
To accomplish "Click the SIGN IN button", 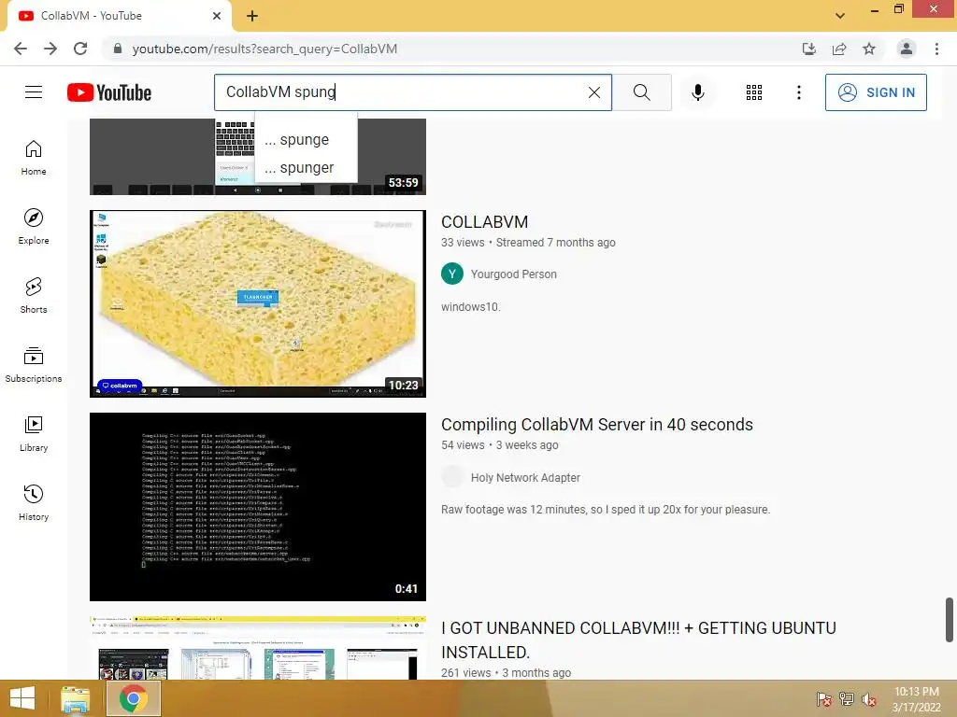I will (876, 92).
